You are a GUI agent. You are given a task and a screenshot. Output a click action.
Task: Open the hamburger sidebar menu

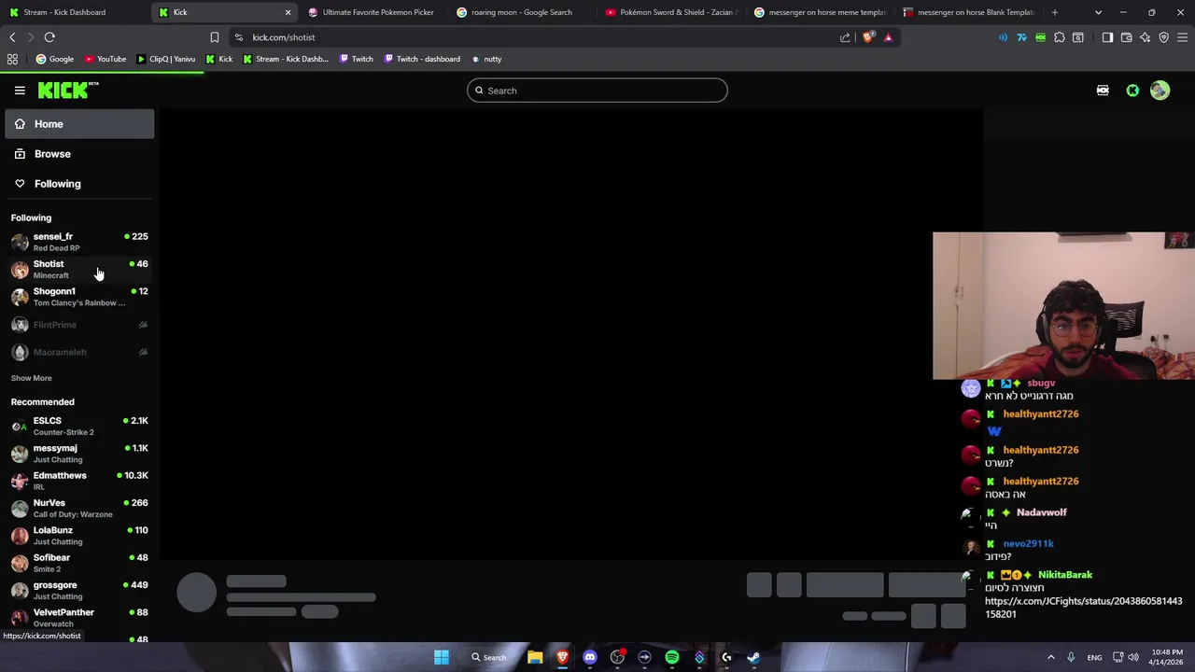click(x=20, y=91)
